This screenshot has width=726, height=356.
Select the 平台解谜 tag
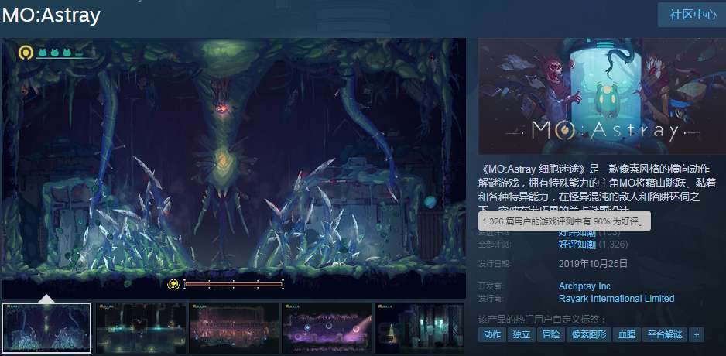[x=664, y=334]
